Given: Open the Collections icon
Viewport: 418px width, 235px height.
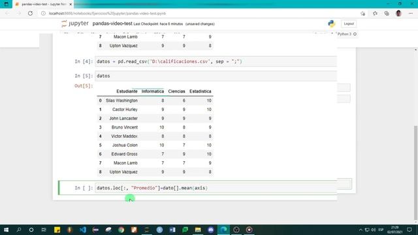Looking at the screenshot, I should point(387,13).
